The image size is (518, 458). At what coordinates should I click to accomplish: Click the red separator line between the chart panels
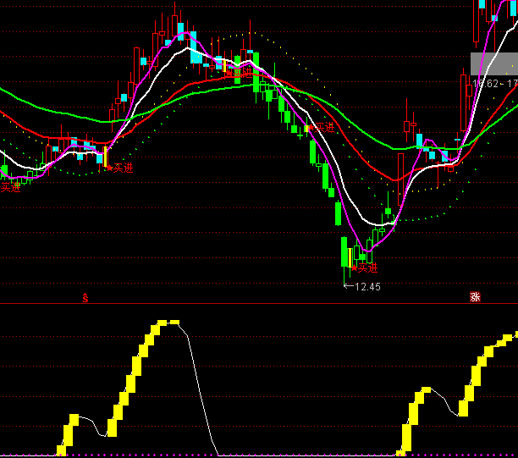point(254,303)
